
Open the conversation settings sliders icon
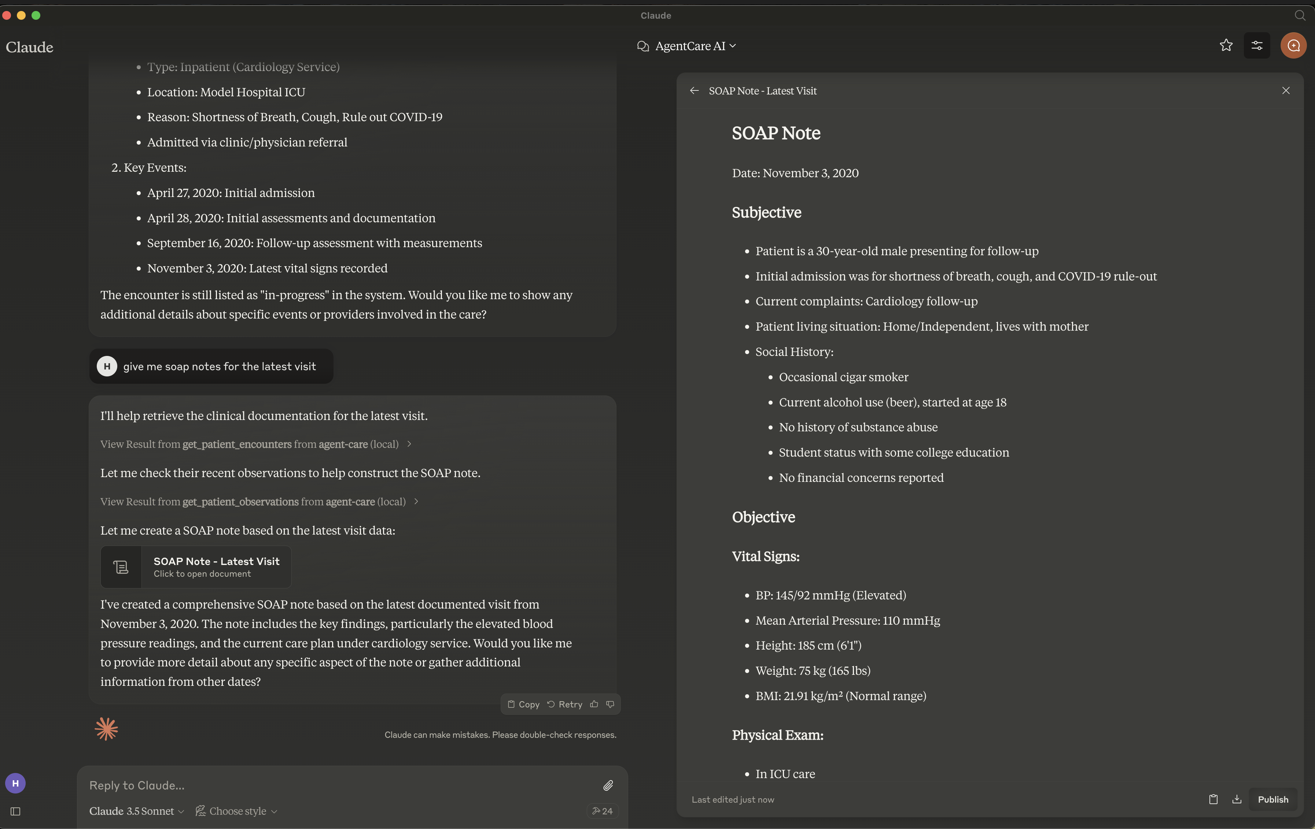pos(1257,46)
